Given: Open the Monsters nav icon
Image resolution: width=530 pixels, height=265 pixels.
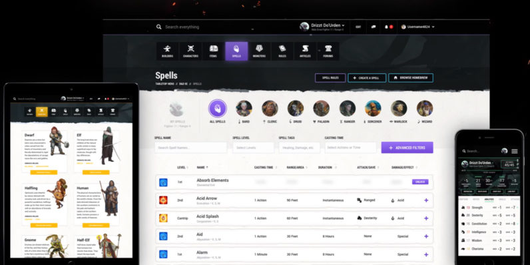Looking at the screenshot, I should (x=259, y=51).
